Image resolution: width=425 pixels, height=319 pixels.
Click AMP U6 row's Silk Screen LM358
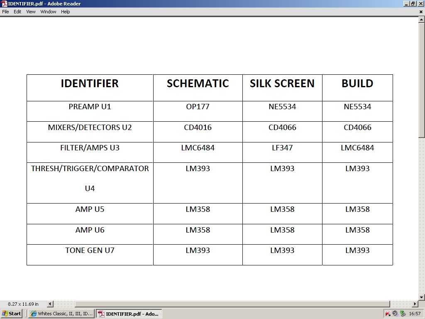click(x=282, y=230)
